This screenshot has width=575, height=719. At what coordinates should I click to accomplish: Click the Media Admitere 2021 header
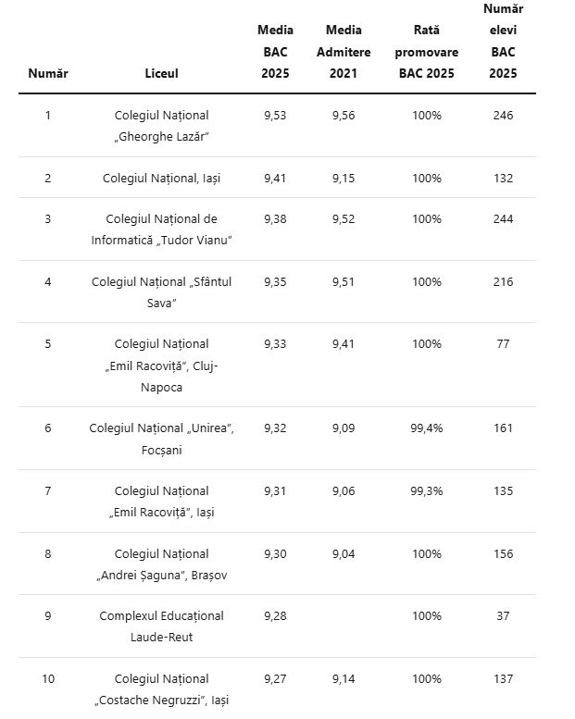[x=344, y=52]
